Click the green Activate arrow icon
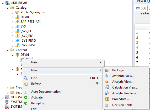150x110 pixels. 26,97
